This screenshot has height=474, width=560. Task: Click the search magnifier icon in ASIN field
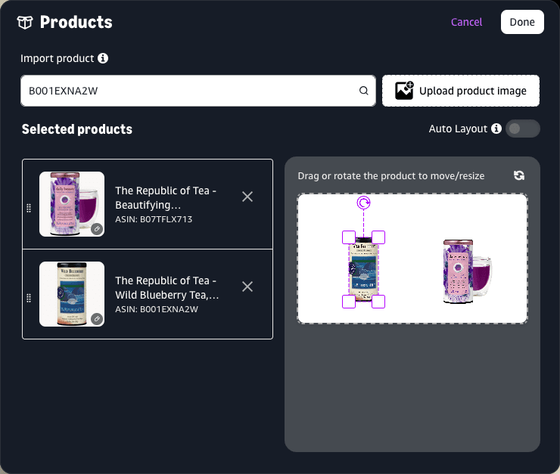click(x=363, y=91)
